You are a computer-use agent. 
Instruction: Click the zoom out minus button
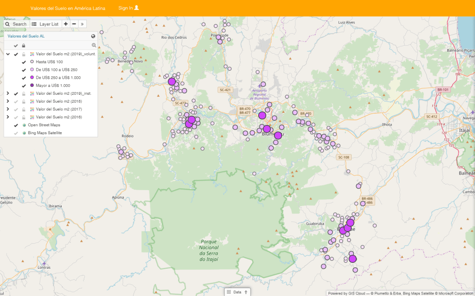(x=74, y=24)
